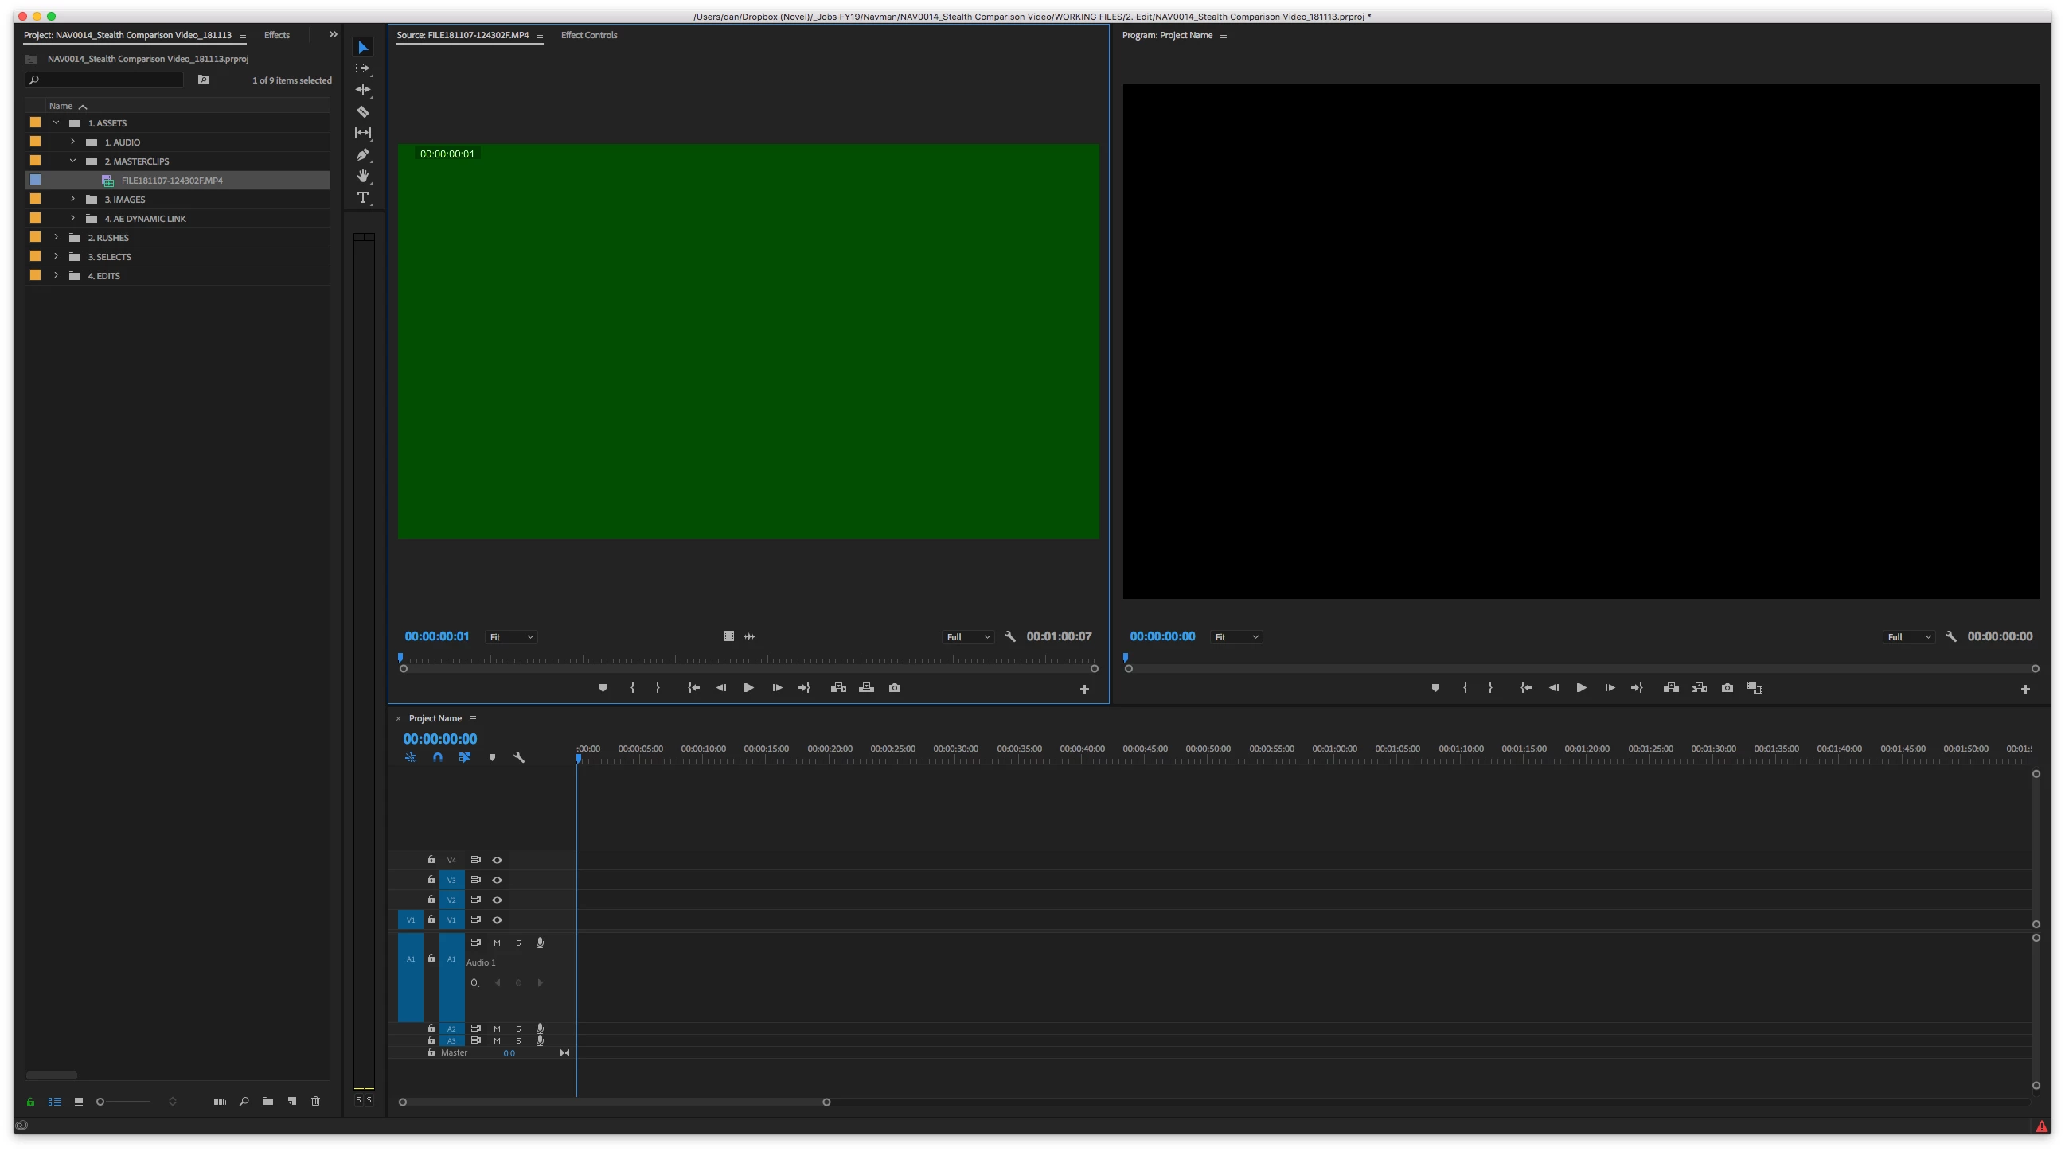Expand the 2. RUSHES bin

56,237
